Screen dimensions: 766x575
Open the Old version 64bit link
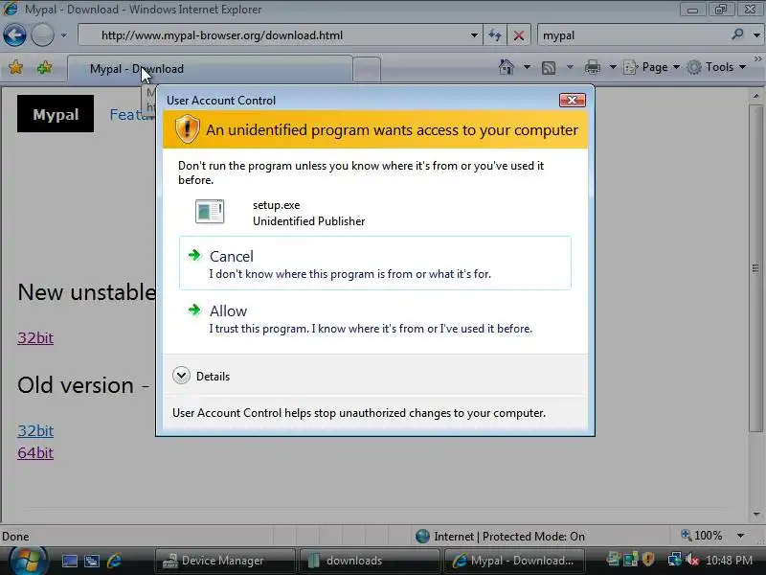[35, 452]
